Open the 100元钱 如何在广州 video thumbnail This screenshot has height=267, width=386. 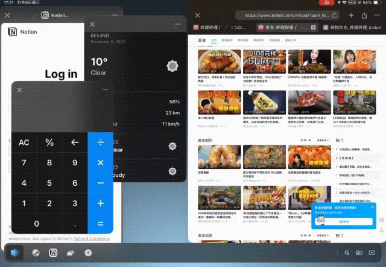point(264,61)
